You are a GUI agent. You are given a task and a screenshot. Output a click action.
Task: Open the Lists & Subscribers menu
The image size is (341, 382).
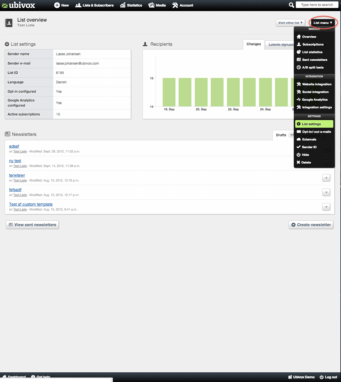pyautogui.click(x=94, y=5)
